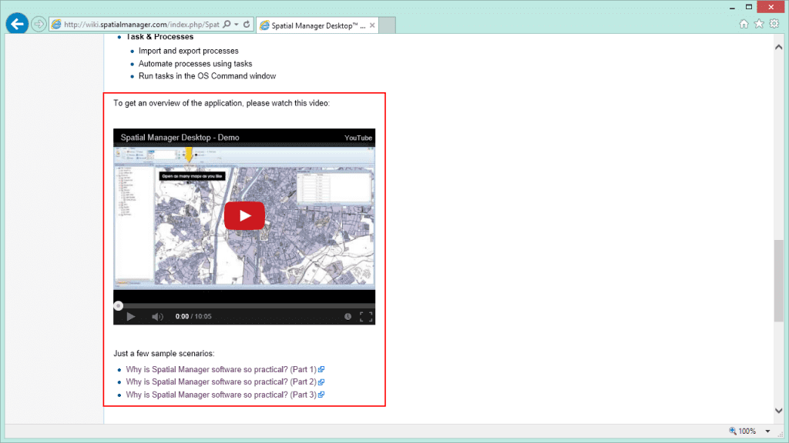Screen dimensions: 789x443
Task: Open the browser Home page icon
Action: point(744,24)
